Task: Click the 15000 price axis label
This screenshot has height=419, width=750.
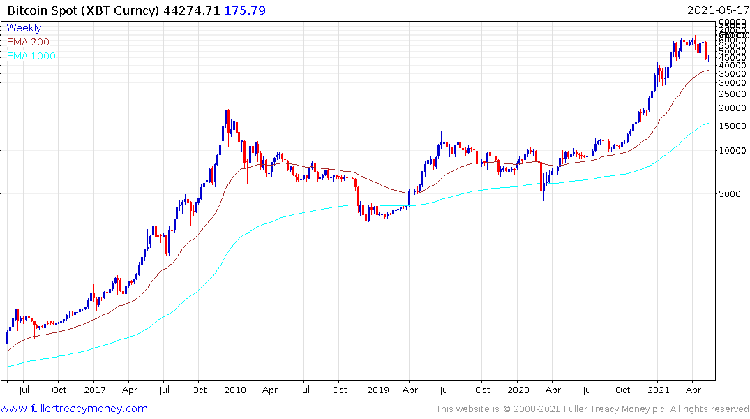Action: click(x=733, y=126)
